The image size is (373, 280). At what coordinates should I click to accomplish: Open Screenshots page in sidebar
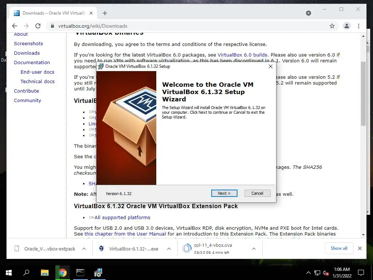[28, 44]
